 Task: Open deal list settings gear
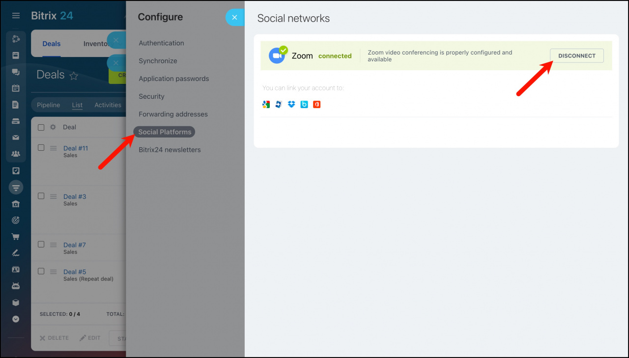coord(53,127)
